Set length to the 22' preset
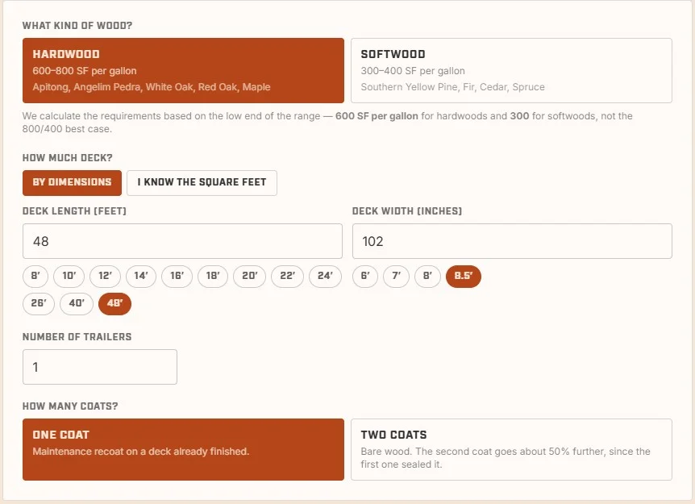The height and width of the screenshot is (504, 695). 287,276
